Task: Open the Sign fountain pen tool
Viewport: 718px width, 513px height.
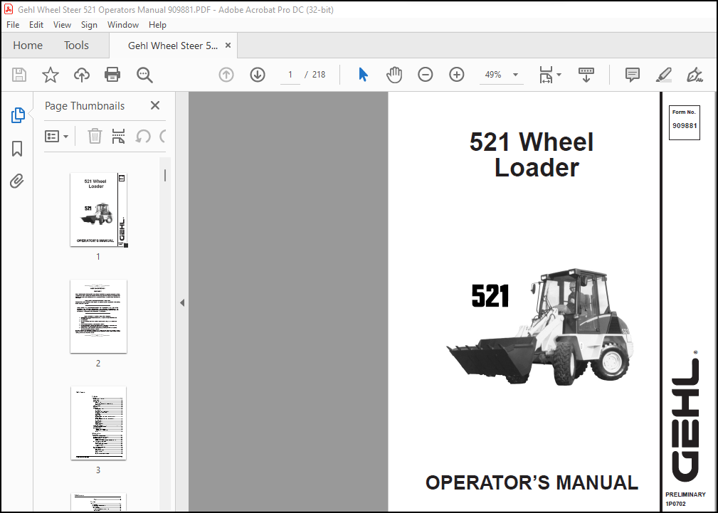Action: pos(695,75)
